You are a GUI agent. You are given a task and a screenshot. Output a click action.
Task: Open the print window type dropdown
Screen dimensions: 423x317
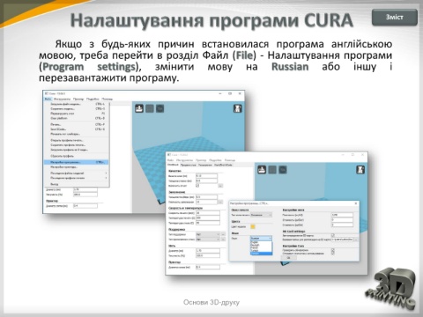point(261,215)
